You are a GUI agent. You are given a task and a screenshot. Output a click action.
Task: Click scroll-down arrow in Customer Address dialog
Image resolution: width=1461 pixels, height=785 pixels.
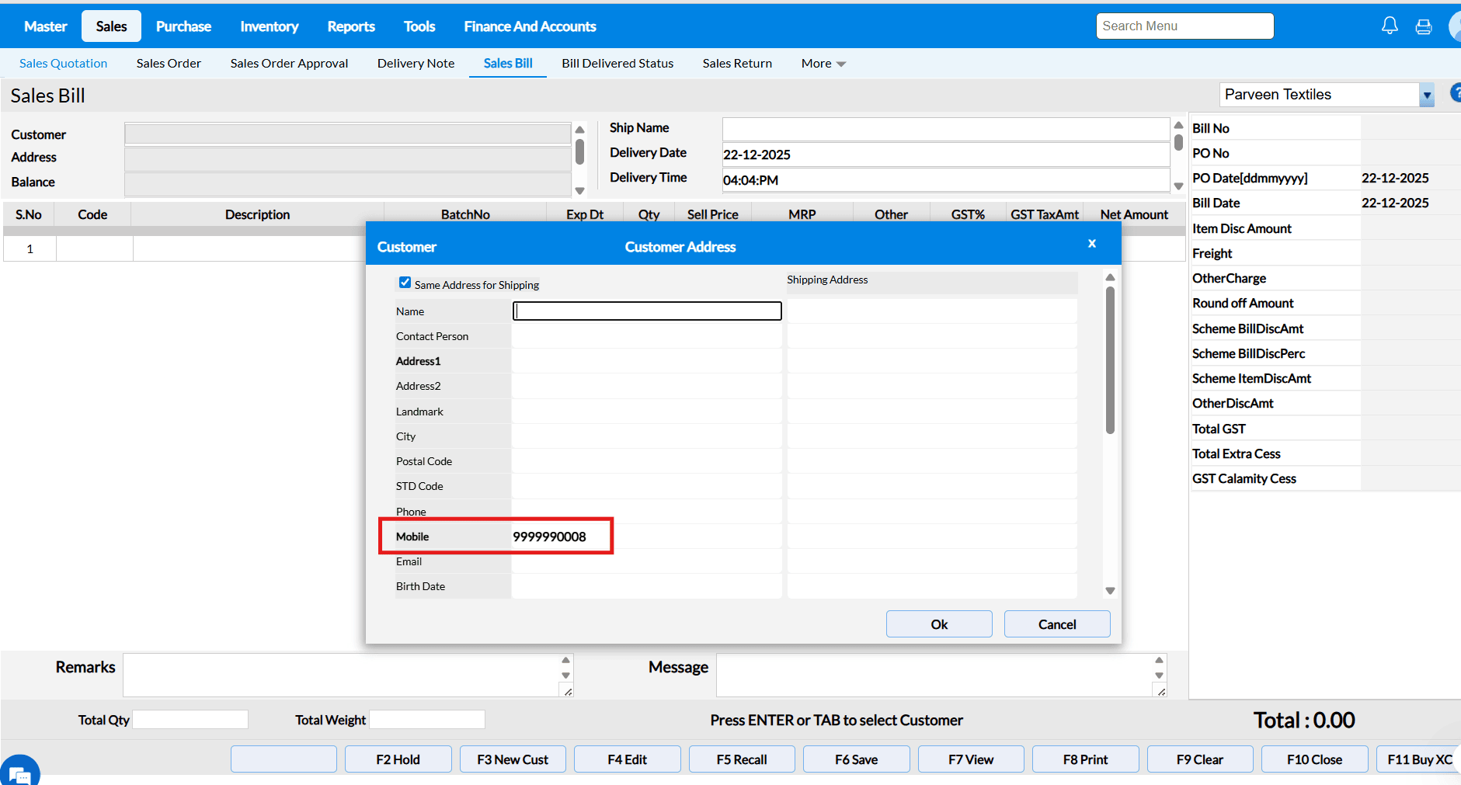(1110, 591)
